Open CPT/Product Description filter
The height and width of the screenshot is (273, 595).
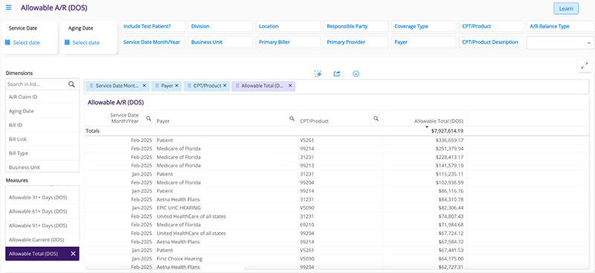(492, 42)
